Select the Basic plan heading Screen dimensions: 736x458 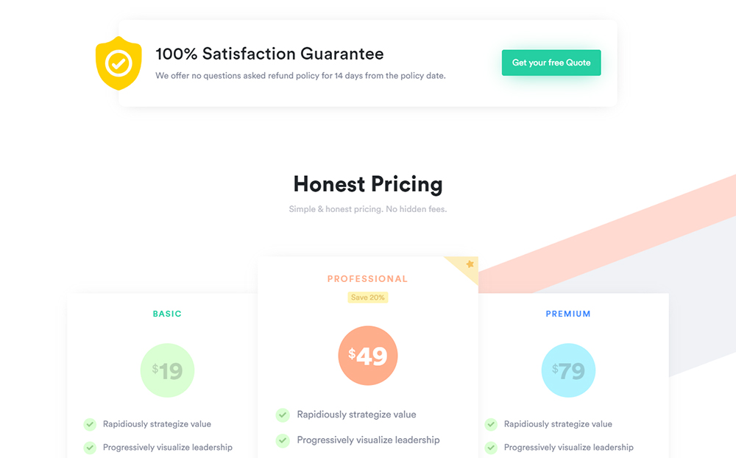click(x=166, y=314)
